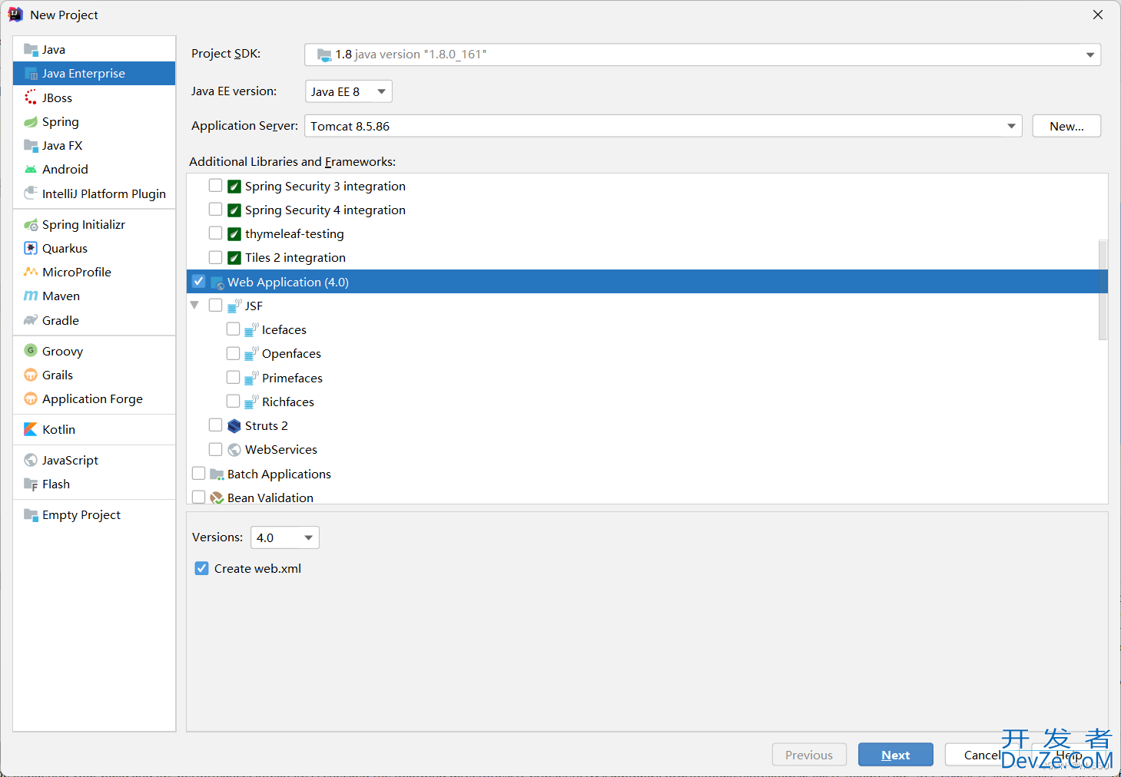Click the Spring Initializr icon
1121x777 pixels.
coord(31,225)
